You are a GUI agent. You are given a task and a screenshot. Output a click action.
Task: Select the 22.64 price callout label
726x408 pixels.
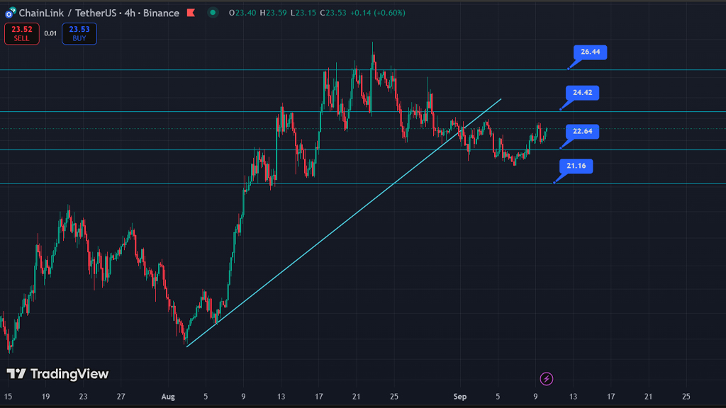pos(583,131)
